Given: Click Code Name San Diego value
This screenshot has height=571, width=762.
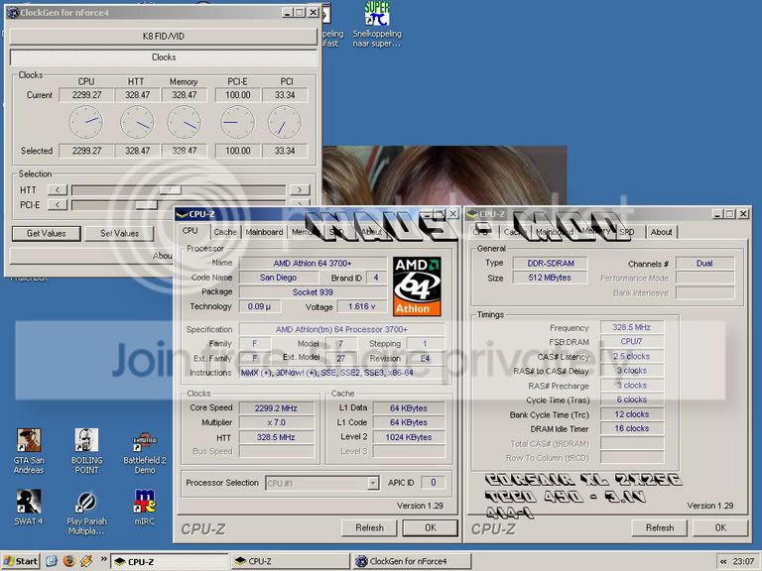Looking at the screenshot, I should pos(279,278).
